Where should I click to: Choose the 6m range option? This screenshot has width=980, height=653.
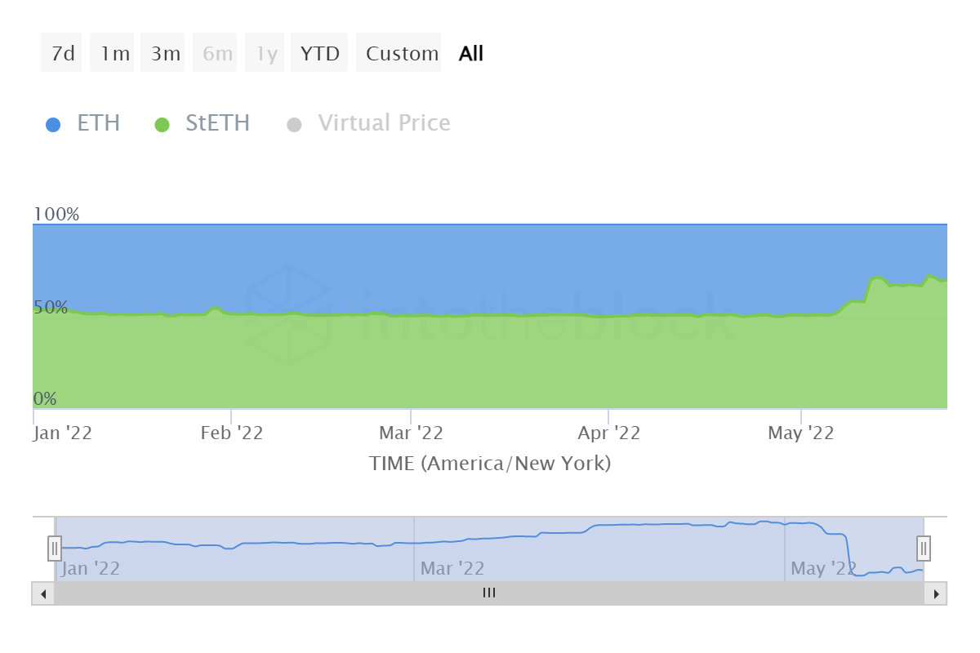(x=216, y=53)
